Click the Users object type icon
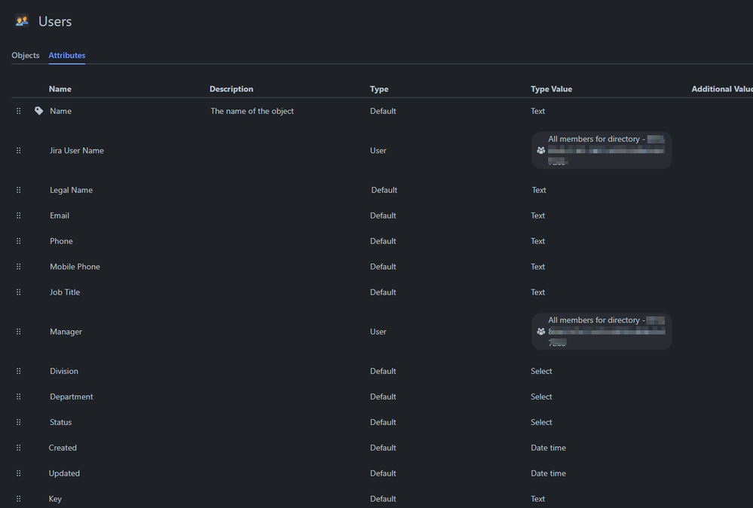 (x=22, y=20)
